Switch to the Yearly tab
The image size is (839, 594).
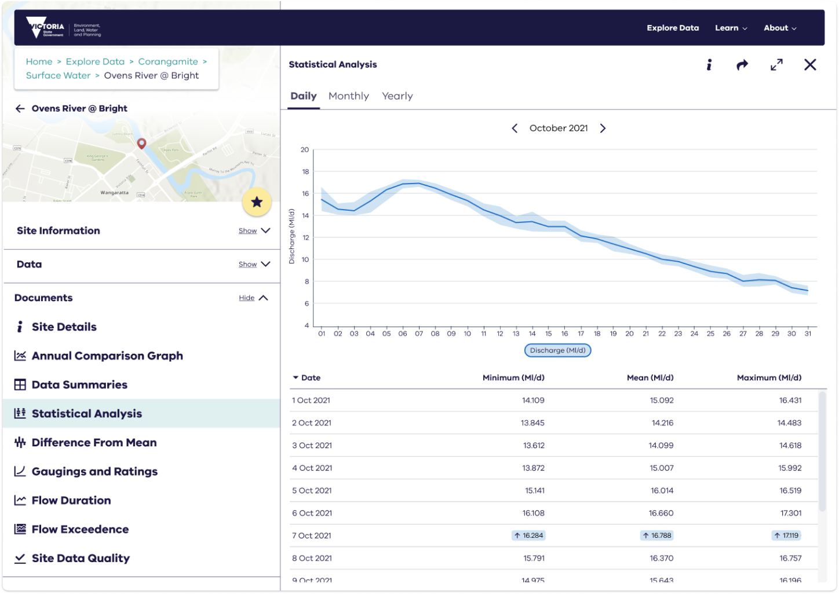pyautogui.click(x=397, y=96)
